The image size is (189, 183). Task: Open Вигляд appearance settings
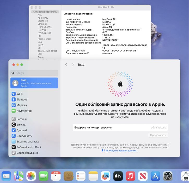point(19,125)
